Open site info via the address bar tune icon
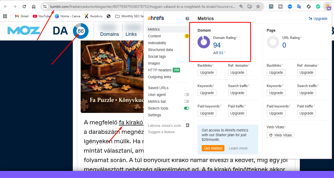Viewport: 334px width, 178px height. (x=45, y=7)
